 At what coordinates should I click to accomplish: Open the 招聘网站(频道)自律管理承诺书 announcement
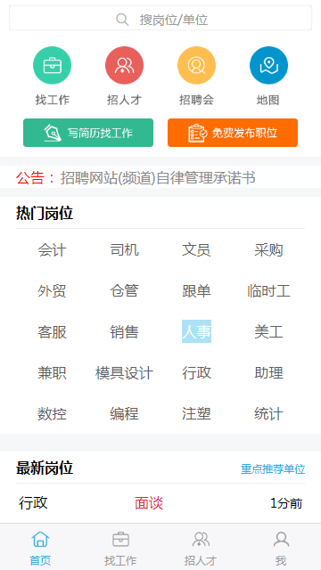[158, 178]
